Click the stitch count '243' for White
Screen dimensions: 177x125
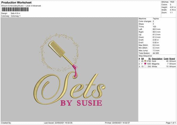coord(149,67)
